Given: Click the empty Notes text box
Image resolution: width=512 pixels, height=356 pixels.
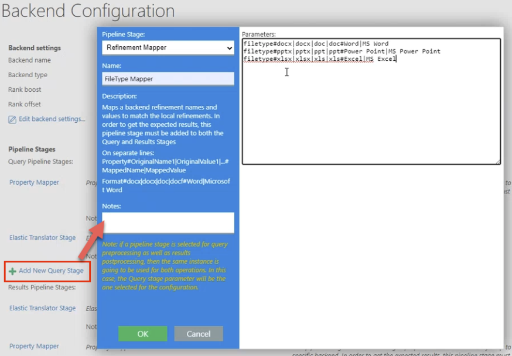Looking at the screenshot, I should click(x=168, y=223).
